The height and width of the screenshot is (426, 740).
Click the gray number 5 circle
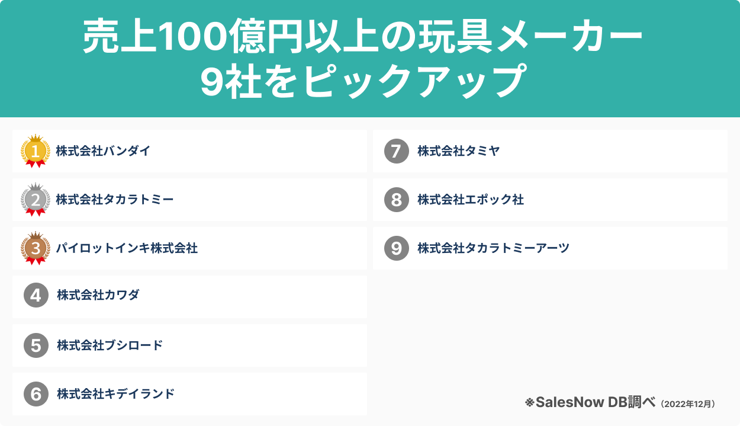(x=36, y=345)
